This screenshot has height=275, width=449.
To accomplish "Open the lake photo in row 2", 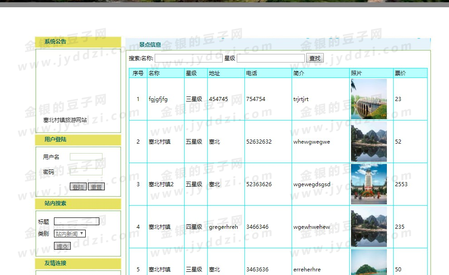I will click(369, 142).
